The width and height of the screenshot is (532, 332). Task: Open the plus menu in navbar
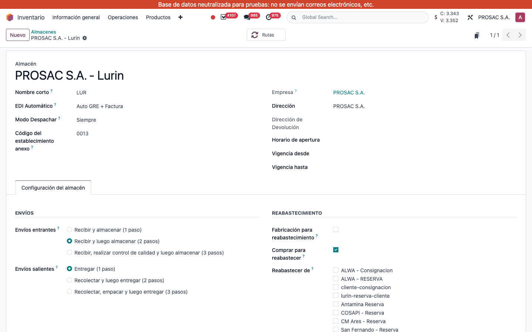[180, 17]
